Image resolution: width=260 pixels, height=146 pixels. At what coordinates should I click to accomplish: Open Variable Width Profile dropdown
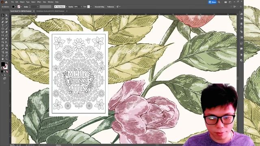pyautogui.click(x=45, y=7)
